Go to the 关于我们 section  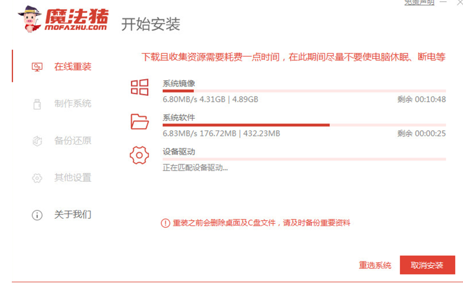point(73,215)
